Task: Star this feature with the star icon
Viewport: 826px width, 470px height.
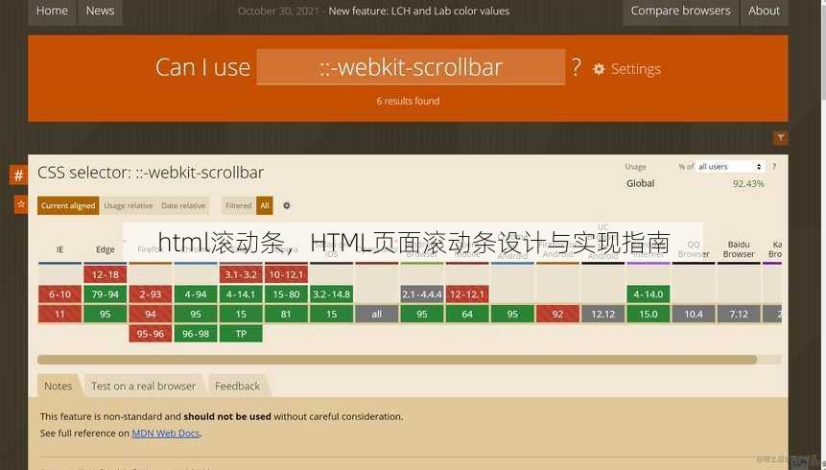Action: point(21,204)
